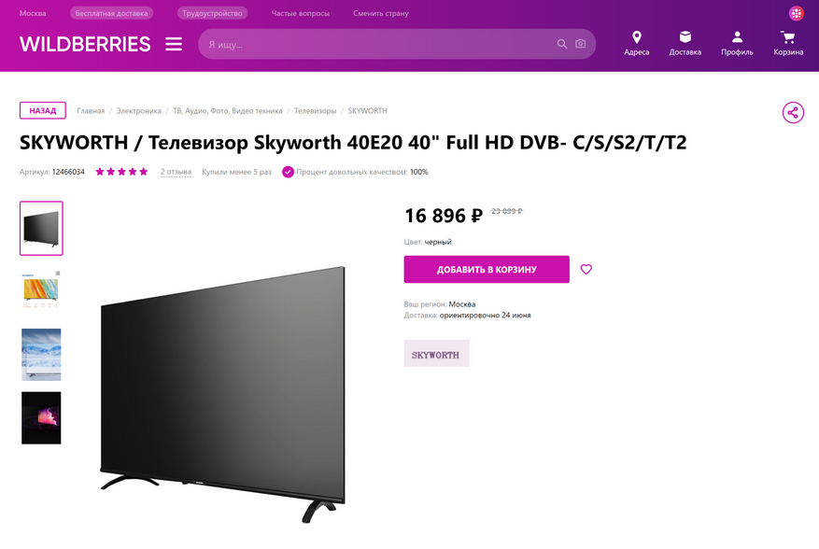Share this product via share icon

pos(793,112)
